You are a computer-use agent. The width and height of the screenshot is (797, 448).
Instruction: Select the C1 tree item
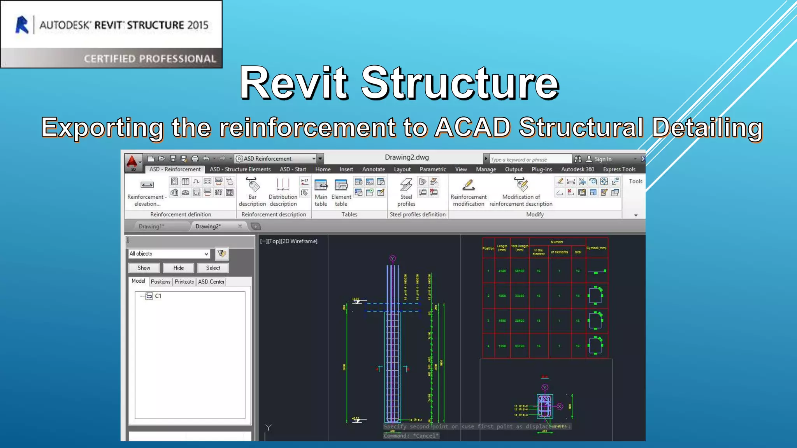158,296
